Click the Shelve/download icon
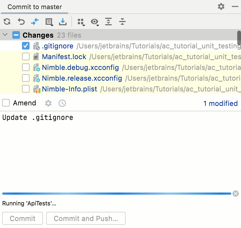This screenshot has width=241, height=228. 63,22
